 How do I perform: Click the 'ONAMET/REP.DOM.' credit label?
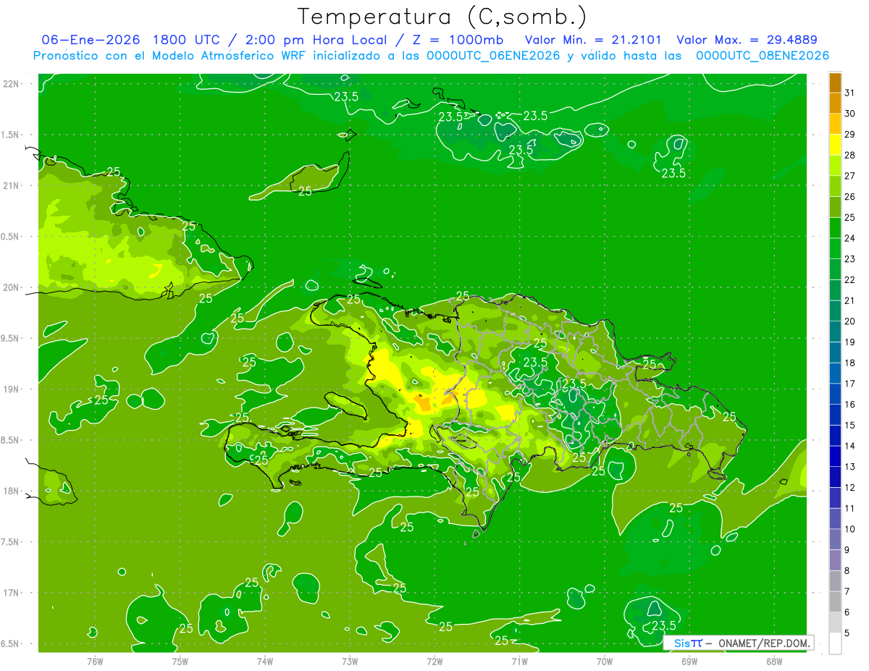765,643
